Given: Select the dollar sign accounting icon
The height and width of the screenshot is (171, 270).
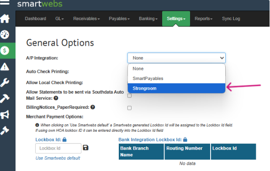Looking at the screenshot, I should click(x=5, y=50).
